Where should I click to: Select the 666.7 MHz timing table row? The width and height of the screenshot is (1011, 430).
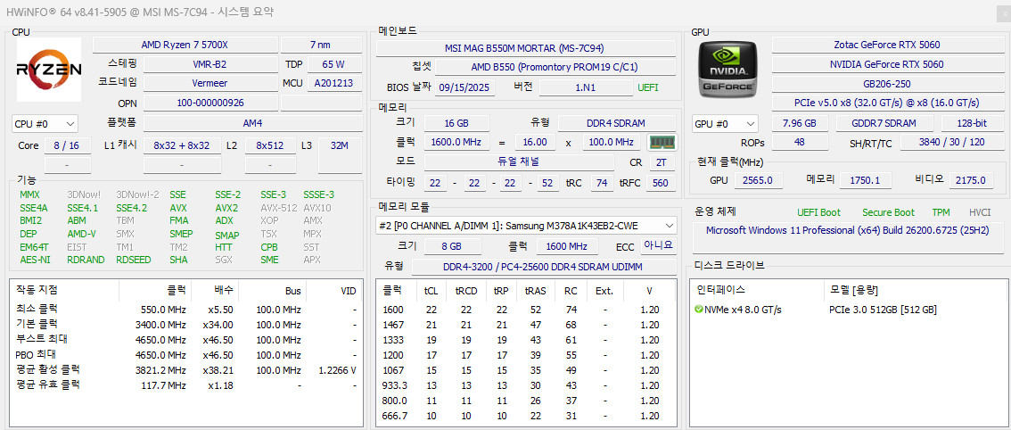pos(525,416)
